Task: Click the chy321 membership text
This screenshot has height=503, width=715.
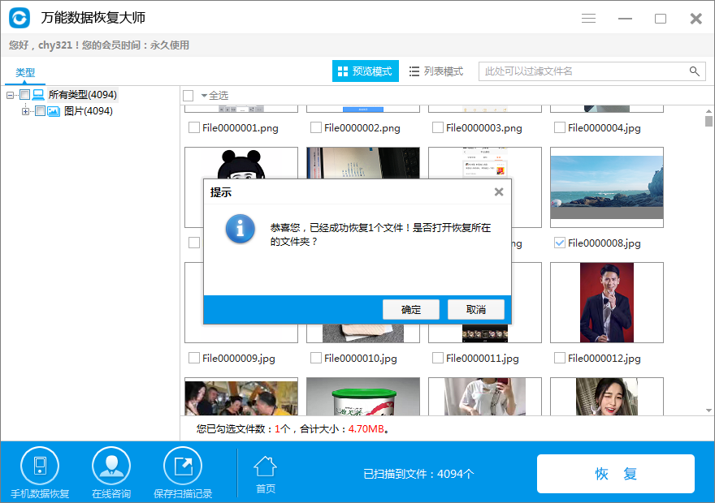Action: point(99,45)
